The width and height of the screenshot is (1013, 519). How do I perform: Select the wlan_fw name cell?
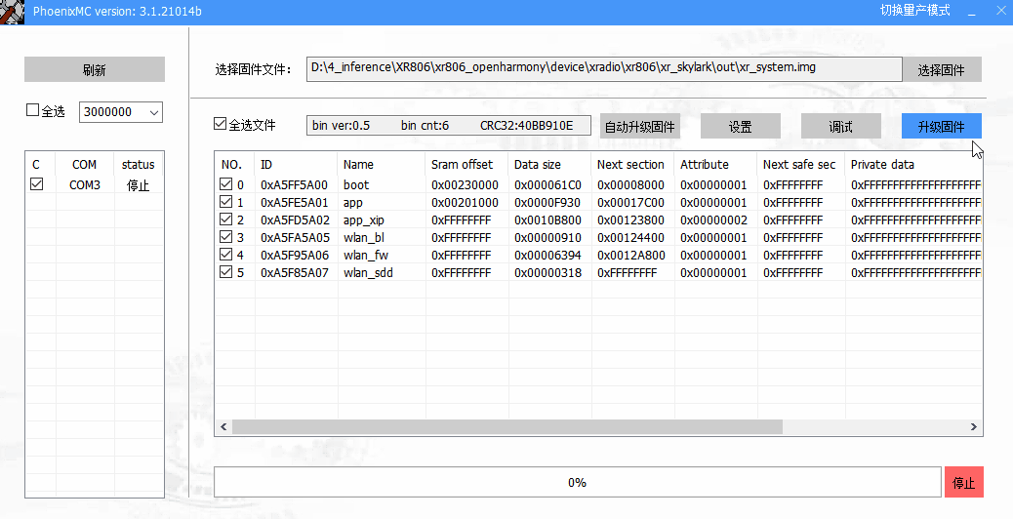tap(382, 255)
